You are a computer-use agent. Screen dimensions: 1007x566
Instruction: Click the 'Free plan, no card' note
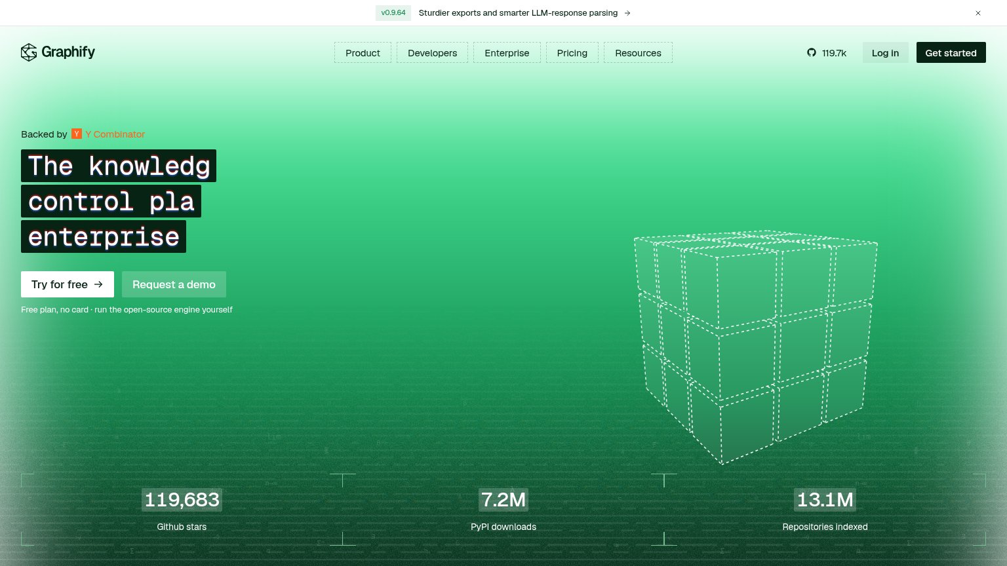(x=127, y=310)
